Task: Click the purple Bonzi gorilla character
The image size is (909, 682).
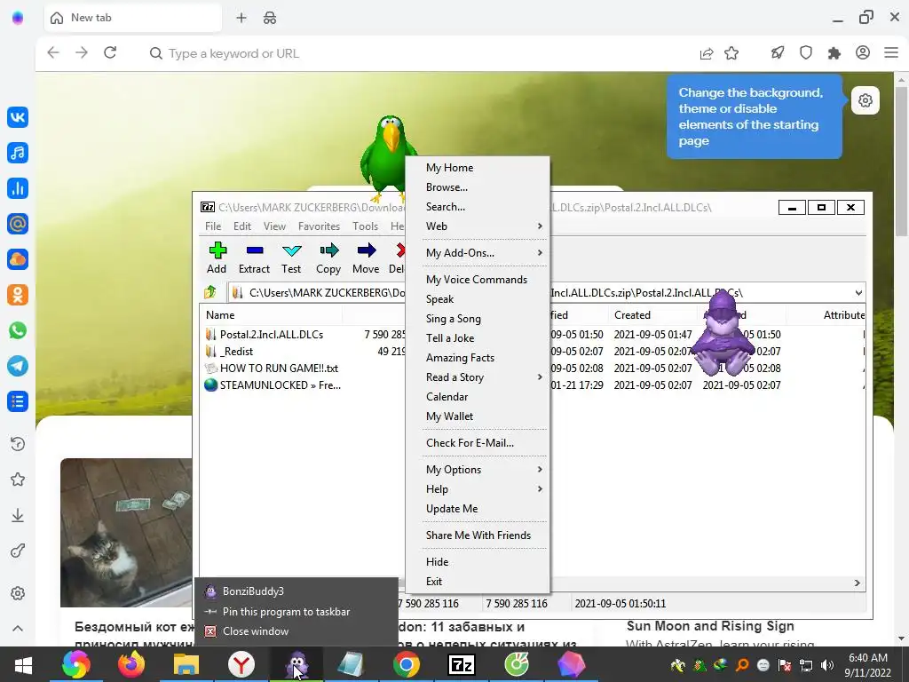Action: [x=723, y=335]
